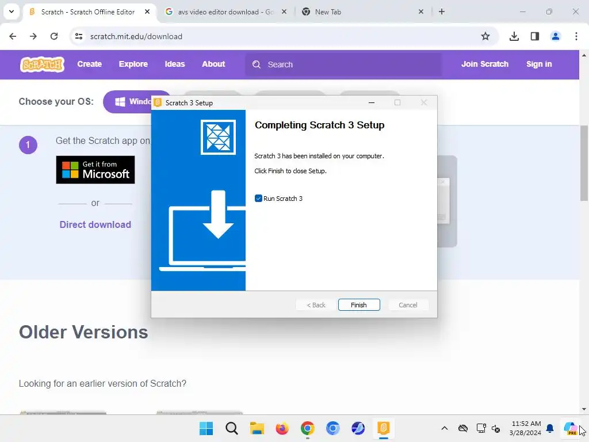Click the Scratch setup icon in the taskbar
Viewport: 589px width, 442px height.
384,428
